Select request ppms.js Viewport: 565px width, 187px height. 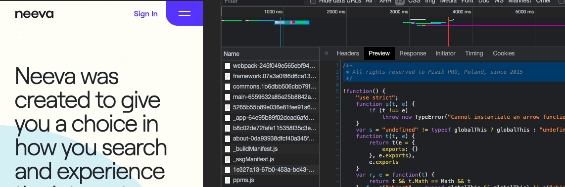270,180
